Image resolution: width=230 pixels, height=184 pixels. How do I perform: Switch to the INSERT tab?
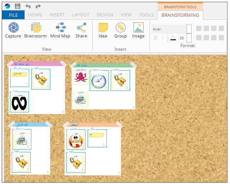(57, 15)
